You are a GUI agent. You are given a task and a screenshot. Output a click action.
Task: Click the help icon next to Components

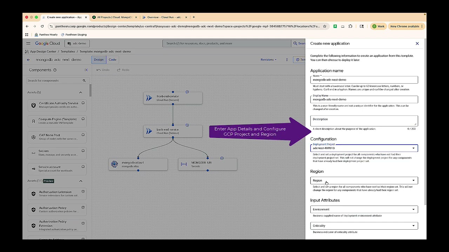pos(55,70)
